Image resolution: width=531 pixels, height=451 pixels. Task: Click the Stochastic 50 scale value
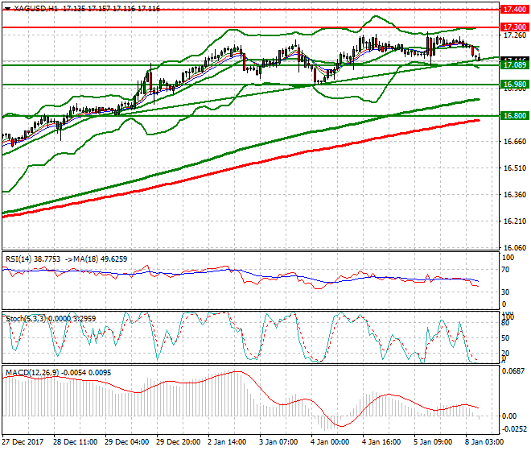[505, 338]
